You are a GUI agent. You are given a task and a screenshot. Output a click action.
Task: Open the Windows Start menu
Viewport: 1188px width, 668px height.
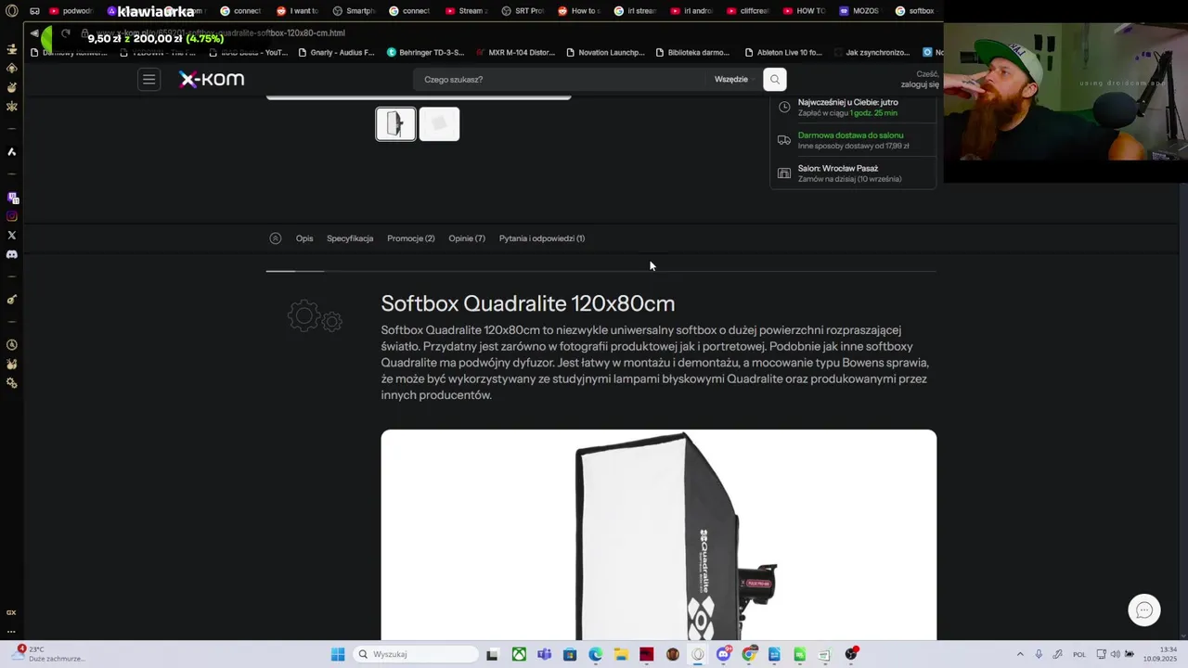click(x=338, y=654)
